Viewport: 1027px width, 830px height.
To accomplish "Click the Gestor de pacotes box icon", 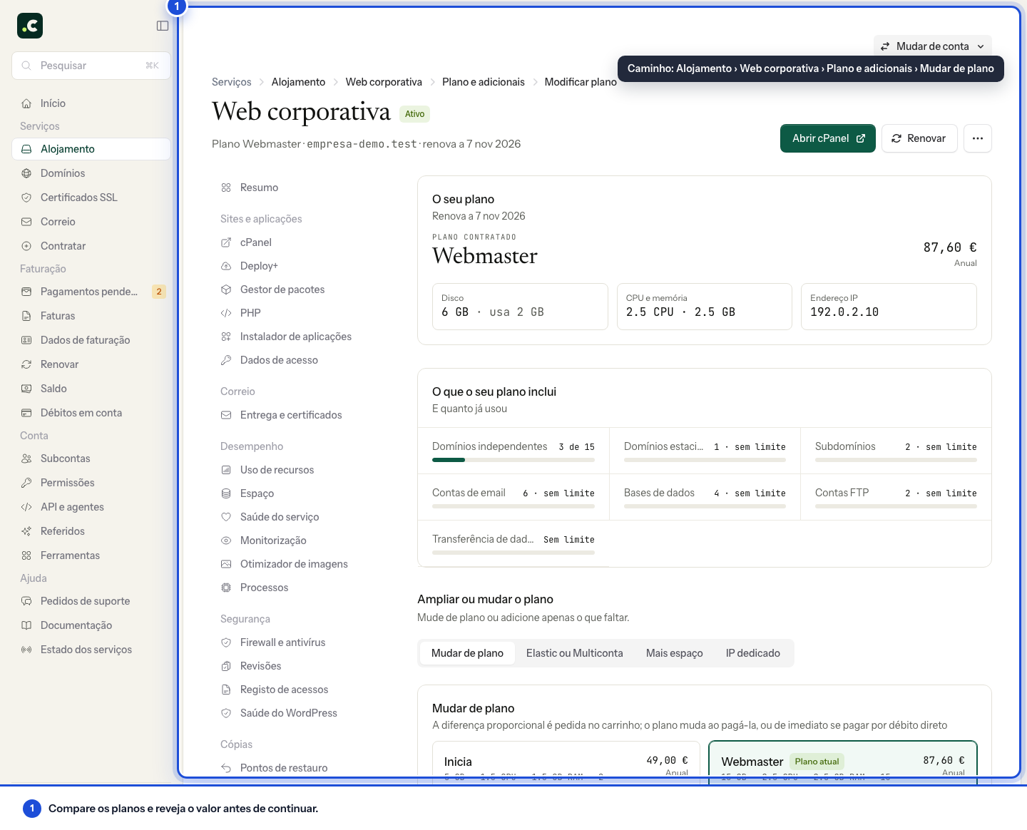I will (226, 290).
